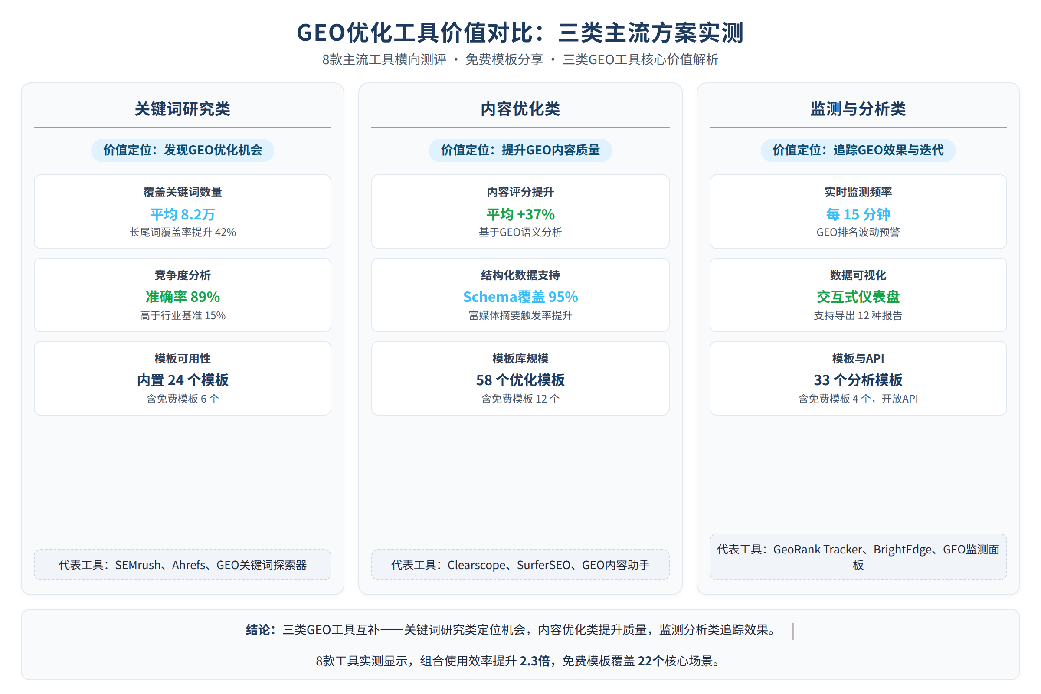
Task: Click the note 基于GEO语义分析
Action: (x=520, y=232)
